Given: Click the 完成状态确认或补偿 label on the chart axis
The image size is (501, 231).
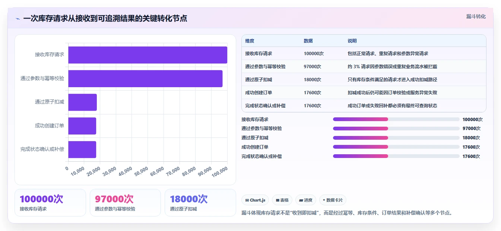Looking at the screenshot, I should click(x=42, y=149).
